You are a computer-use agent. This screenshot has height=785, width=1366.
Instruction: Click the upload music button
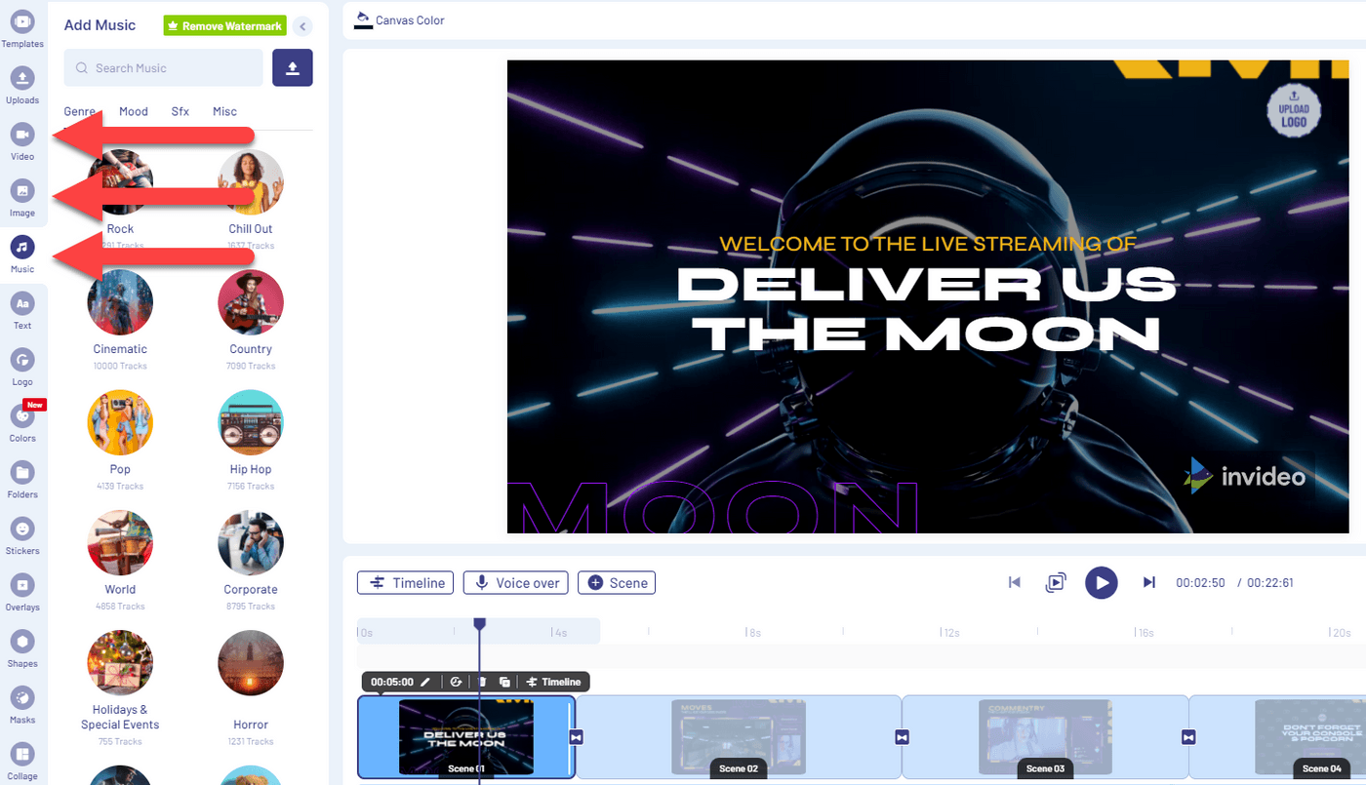[292, 67]
